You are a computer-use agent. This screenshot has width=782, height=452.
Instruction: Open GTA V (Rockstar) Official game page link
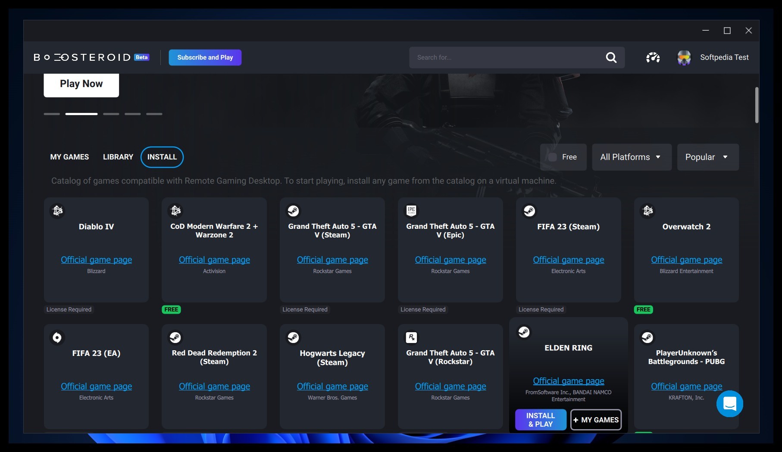450,387
